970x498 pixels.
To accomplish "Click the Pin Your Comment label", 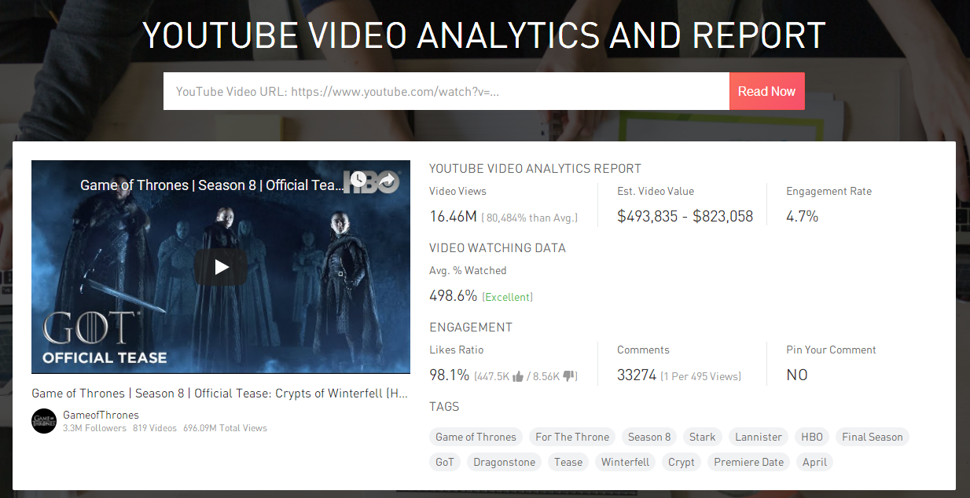I will click(x=831, y=350).
